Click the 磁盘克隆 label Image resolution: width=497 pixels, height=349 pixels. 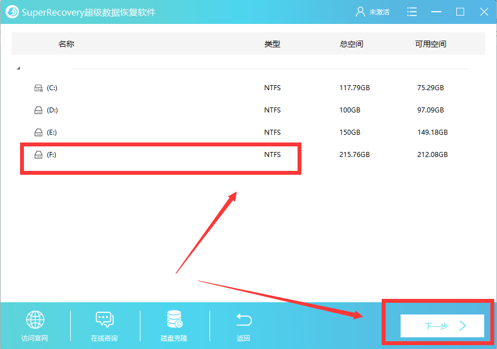coord(174,338)
